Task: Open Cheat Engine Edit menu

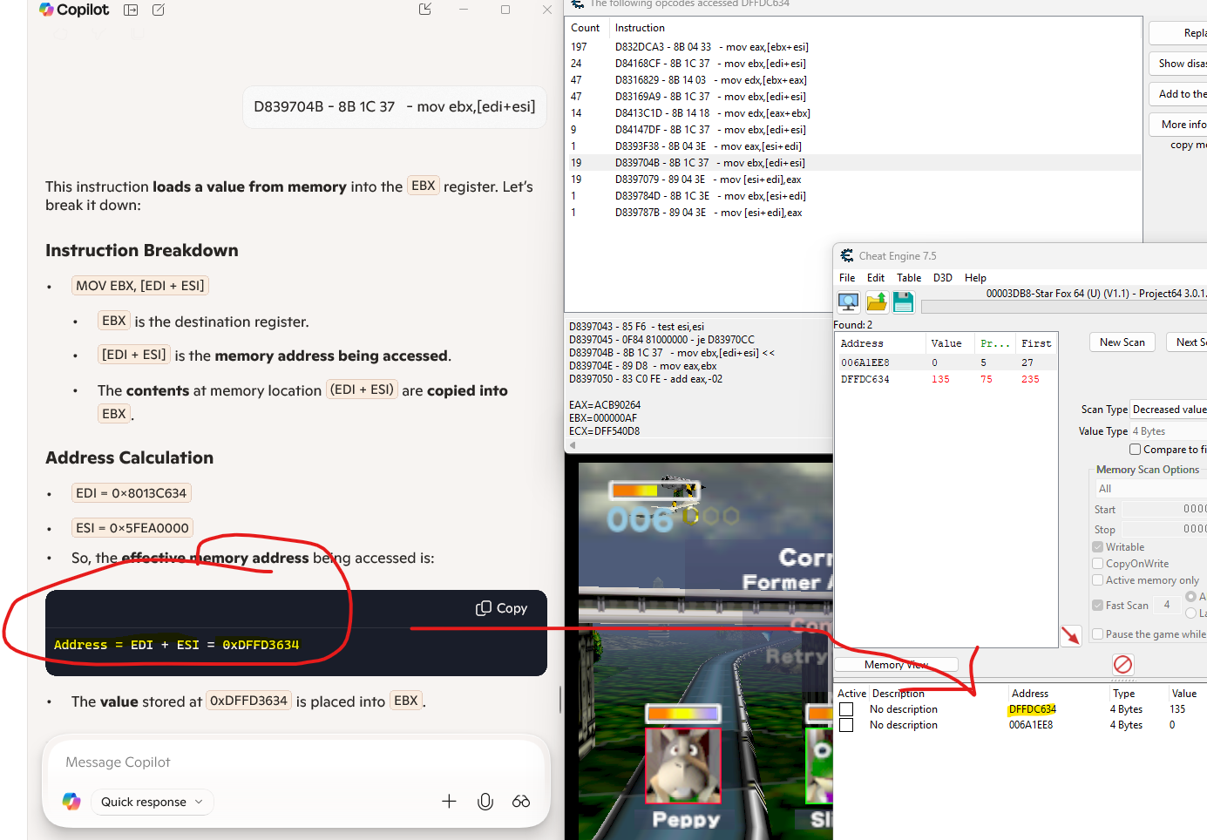Action: tap(876, 278)
